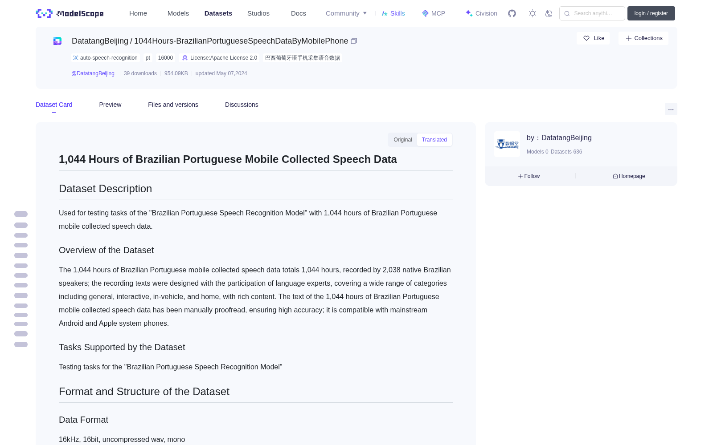Follow the DatatangBeijing publisher
This screenshot has height=445, width=713.
coord(529,176)
